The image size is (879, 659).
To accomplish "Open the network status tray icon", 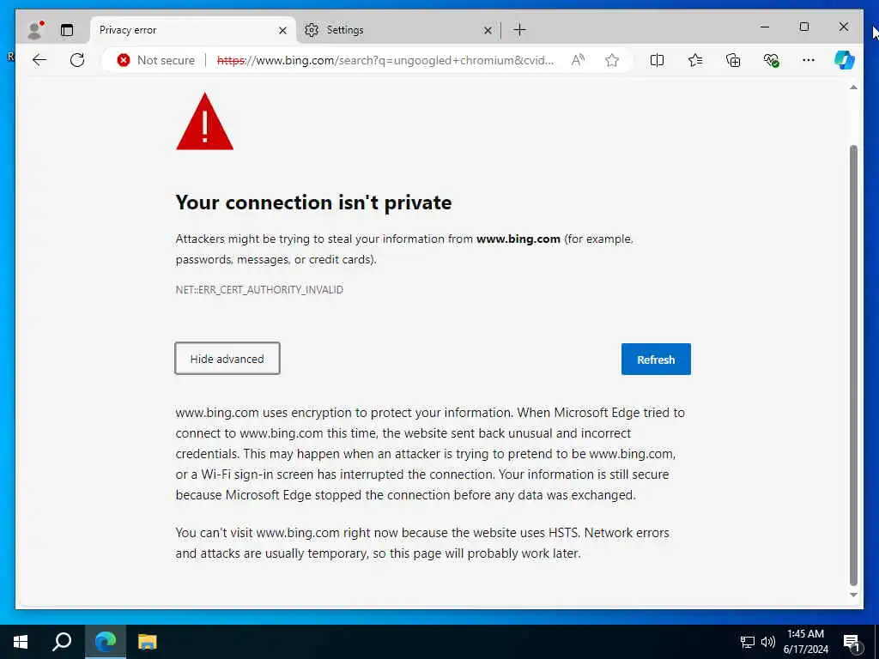I will coord(748,642).
